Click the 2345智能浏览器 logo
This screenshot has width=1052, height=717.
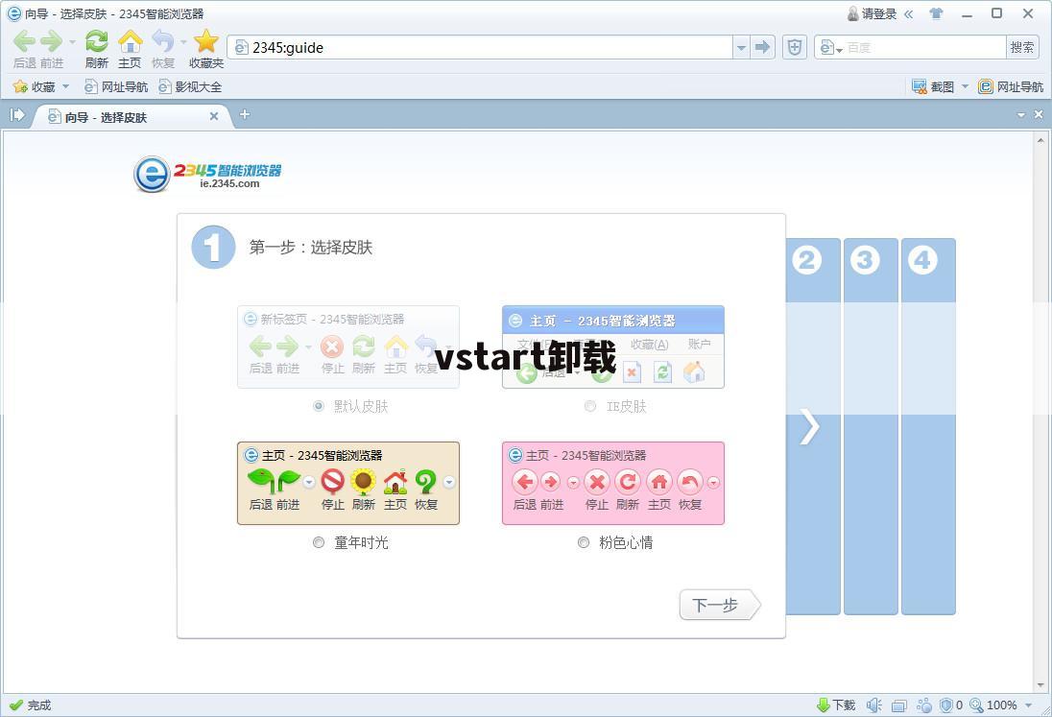pyautogui.click(x=207, y=175)
